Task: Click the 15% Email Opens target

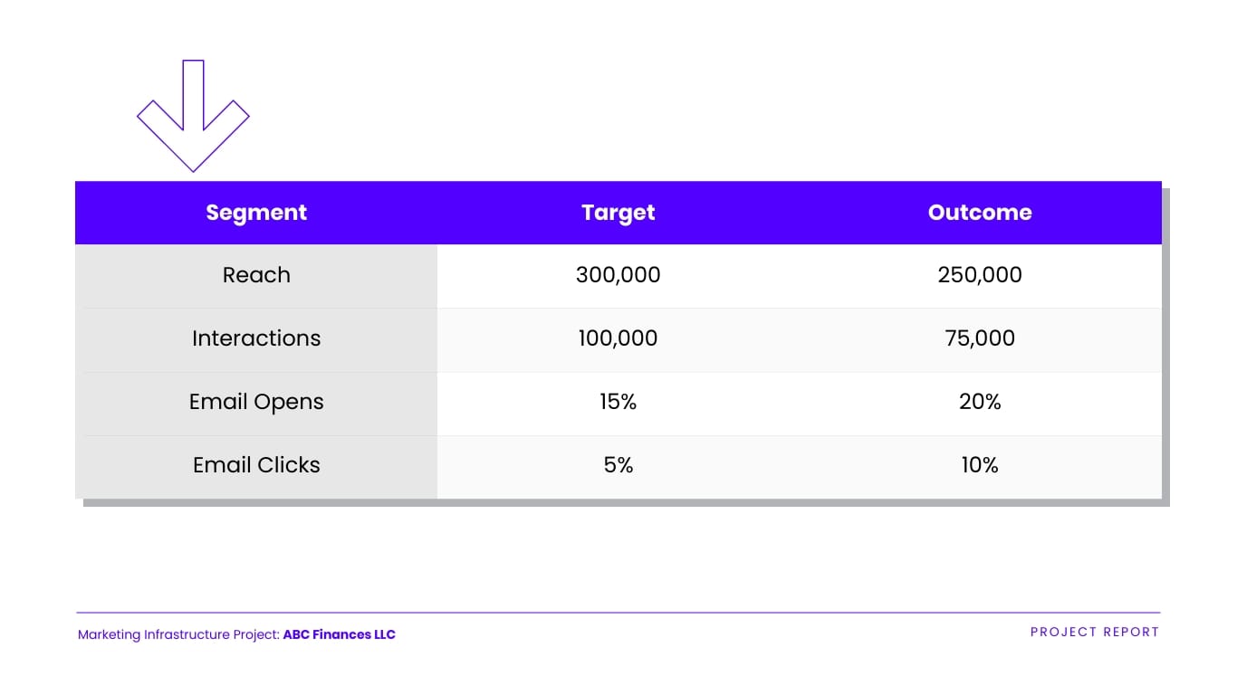Action: [x=618, y=402]
